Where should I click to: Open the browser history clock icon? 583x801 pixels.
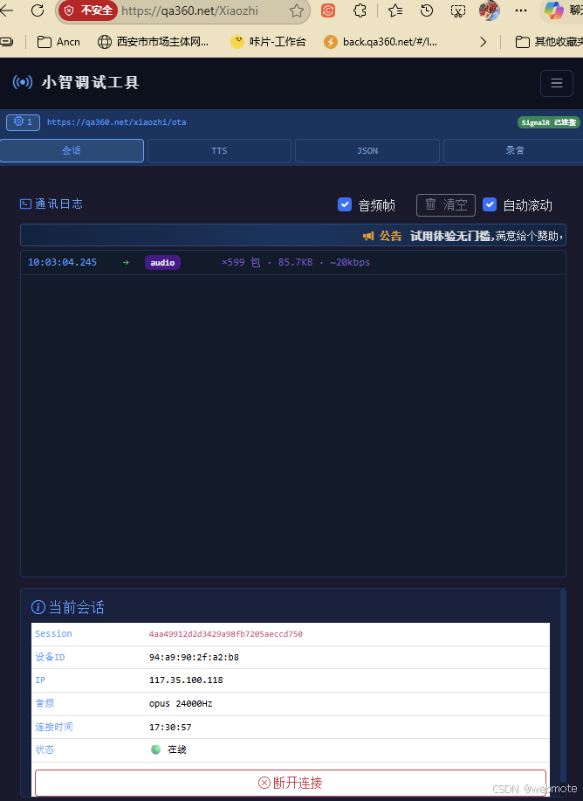pos(427,10)
